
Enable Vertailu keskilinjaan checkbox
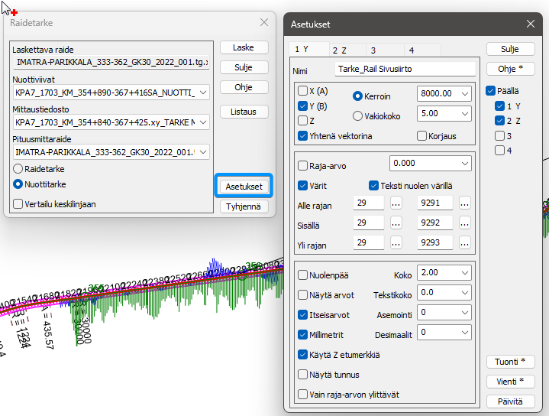click(18, 204)
